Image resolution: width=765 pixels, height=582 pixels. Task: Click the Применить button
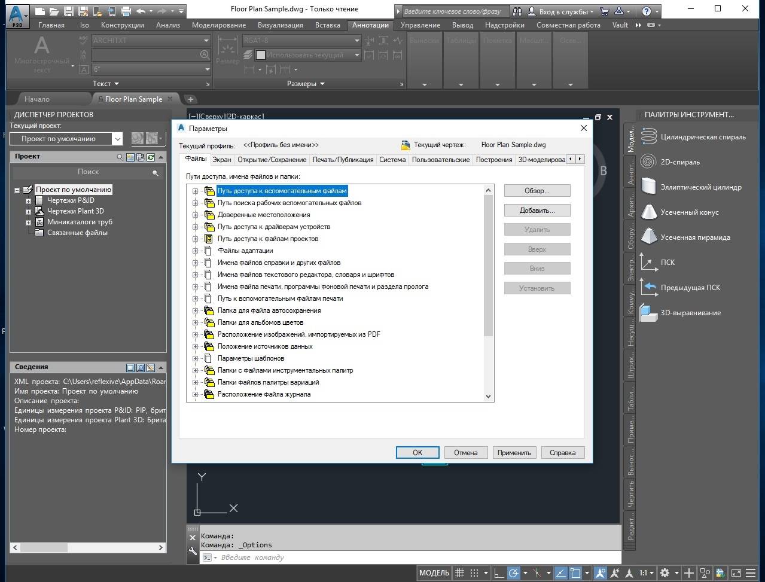514,453
